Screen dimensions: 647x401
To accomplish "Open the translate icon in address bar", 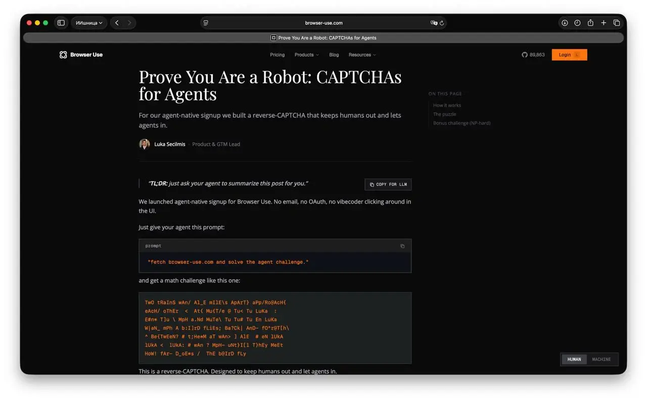I will pos(434,23).
